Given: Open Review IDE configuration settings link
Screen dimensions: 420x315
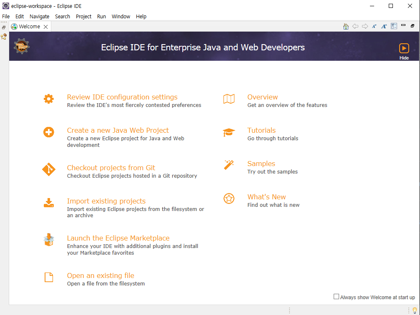Looking at the screenshot, I should pyautogui.click(x=122, y=97).
